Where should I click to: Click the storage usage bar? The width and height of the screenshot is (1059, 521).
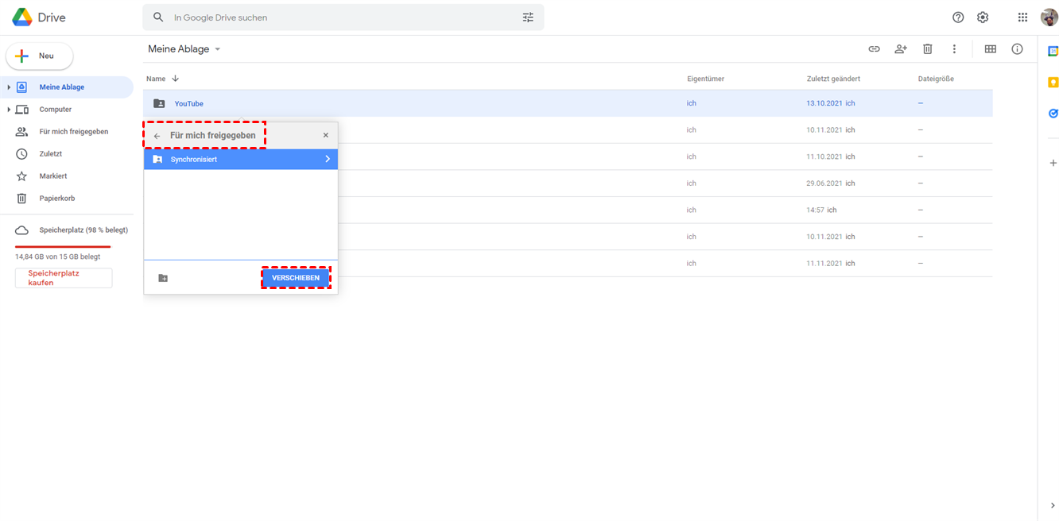pyautogui.click(x=63, y=247)
